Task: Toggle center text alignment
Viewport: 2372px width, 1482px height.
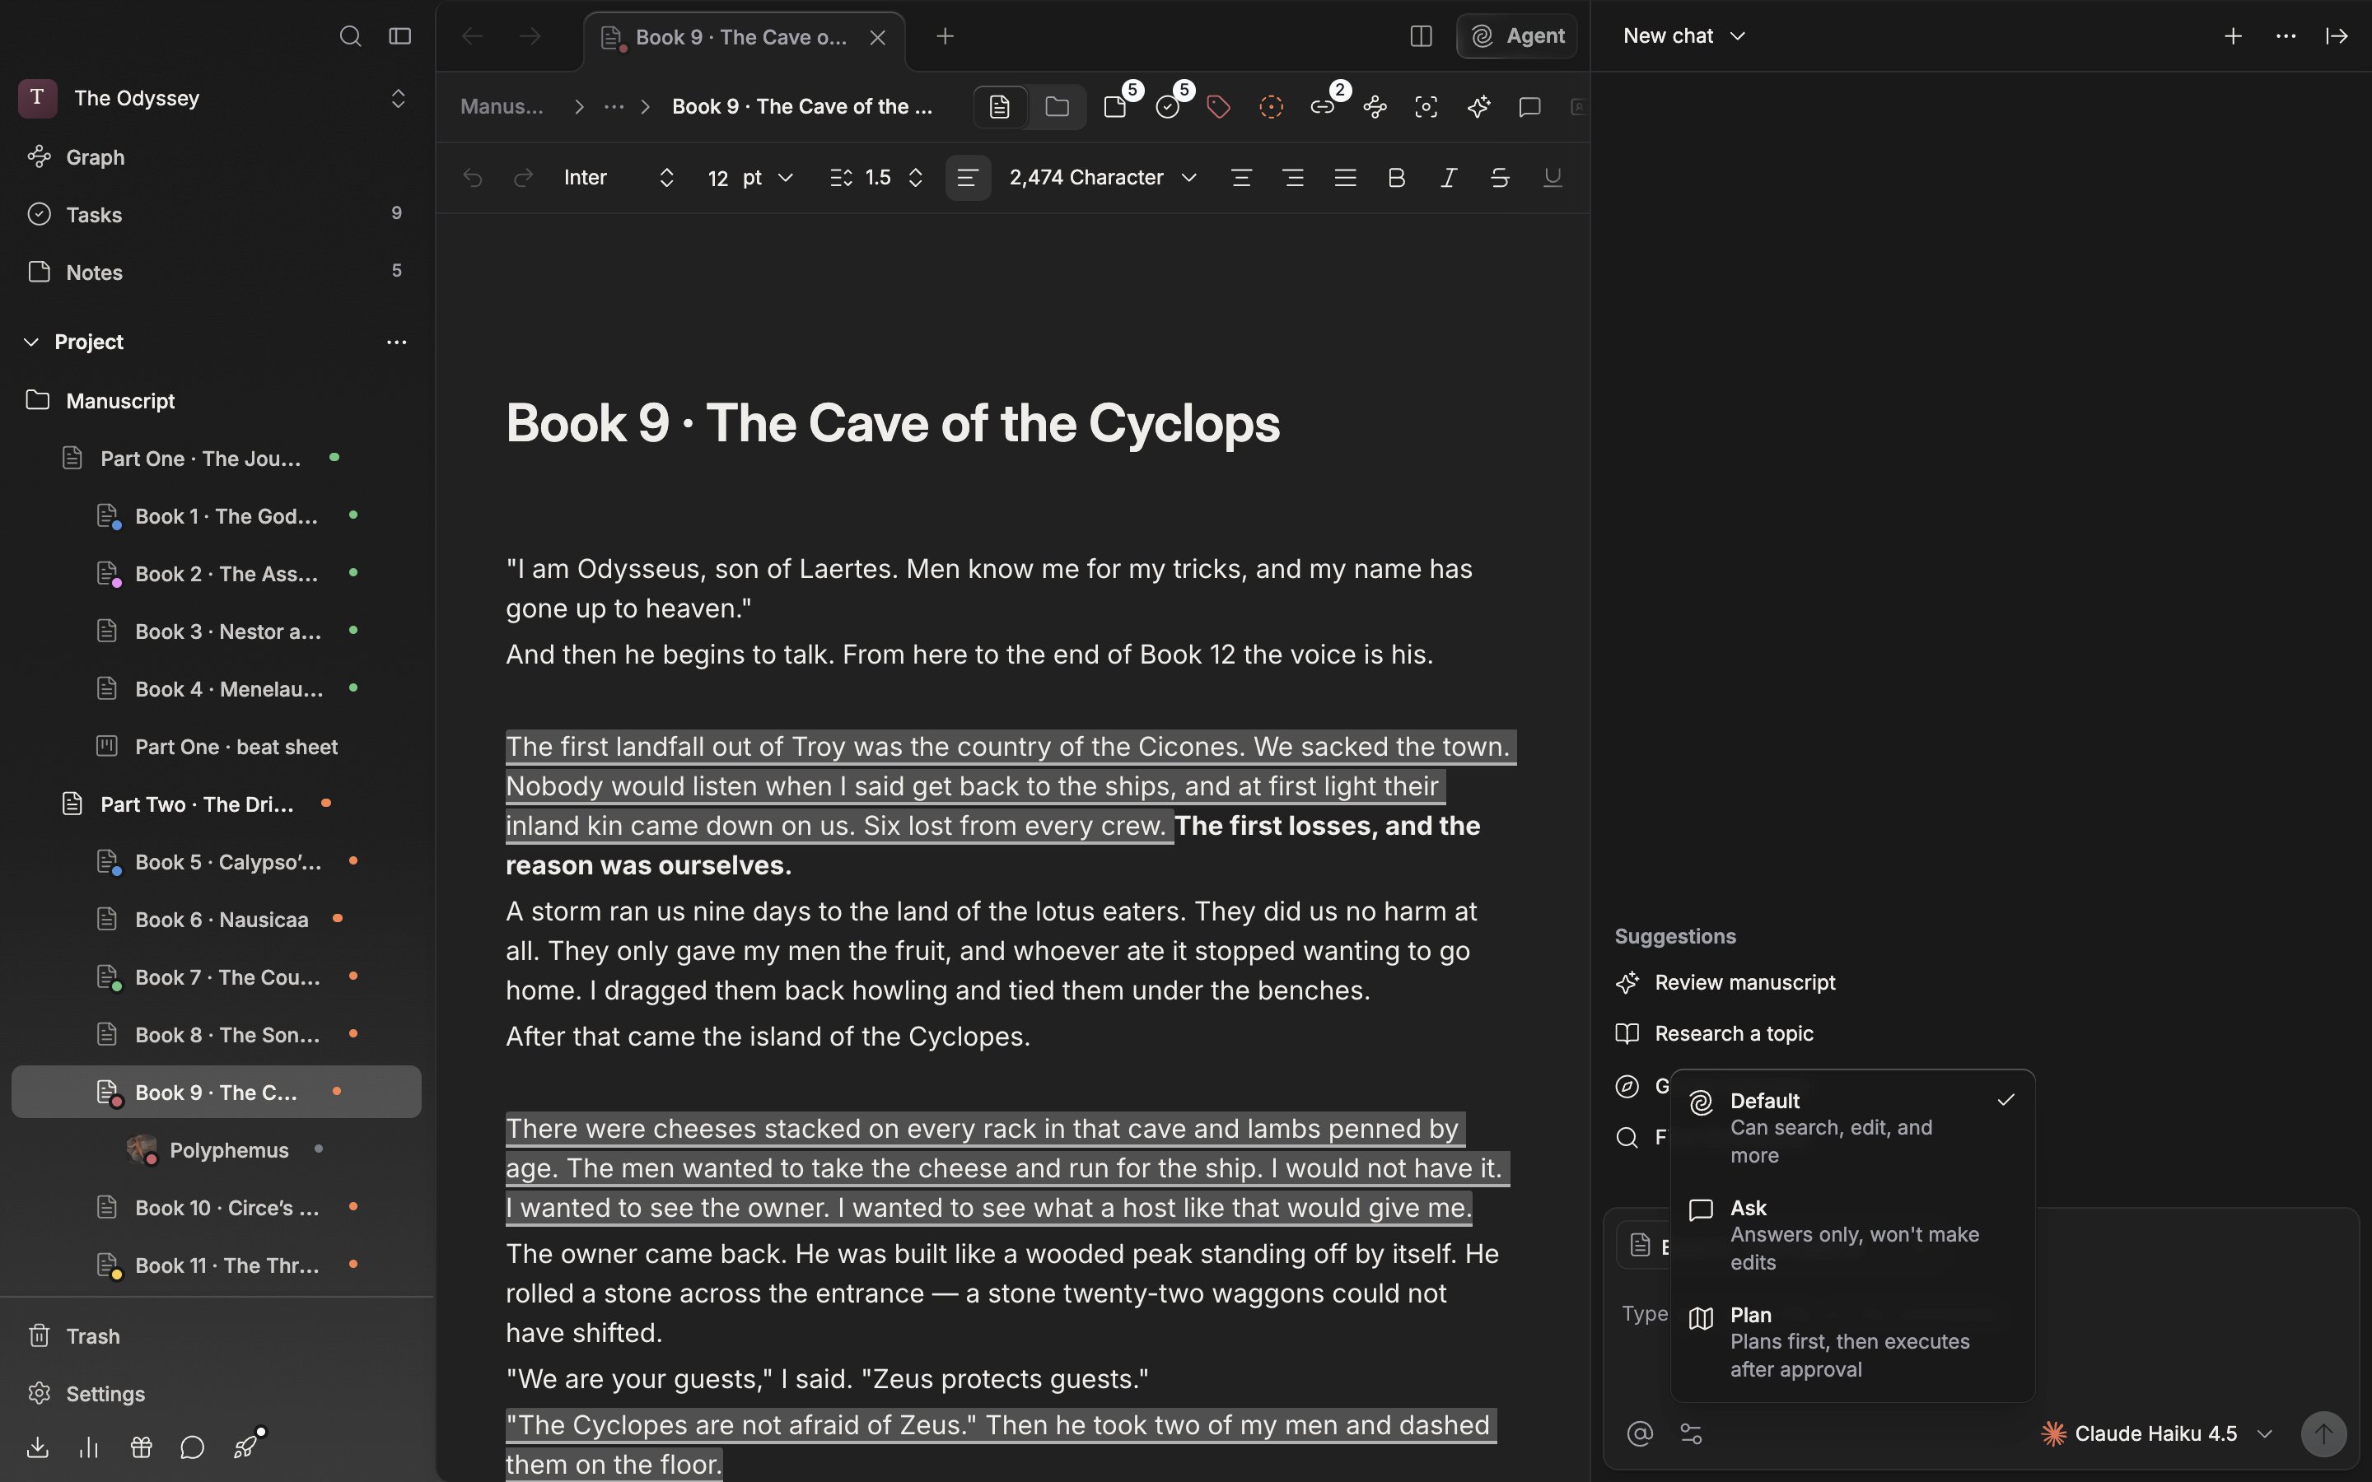Action: 1241,177
